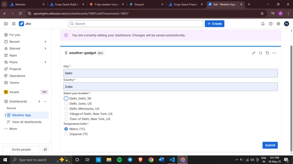Click the Jira logo

[x=25, y=24]
